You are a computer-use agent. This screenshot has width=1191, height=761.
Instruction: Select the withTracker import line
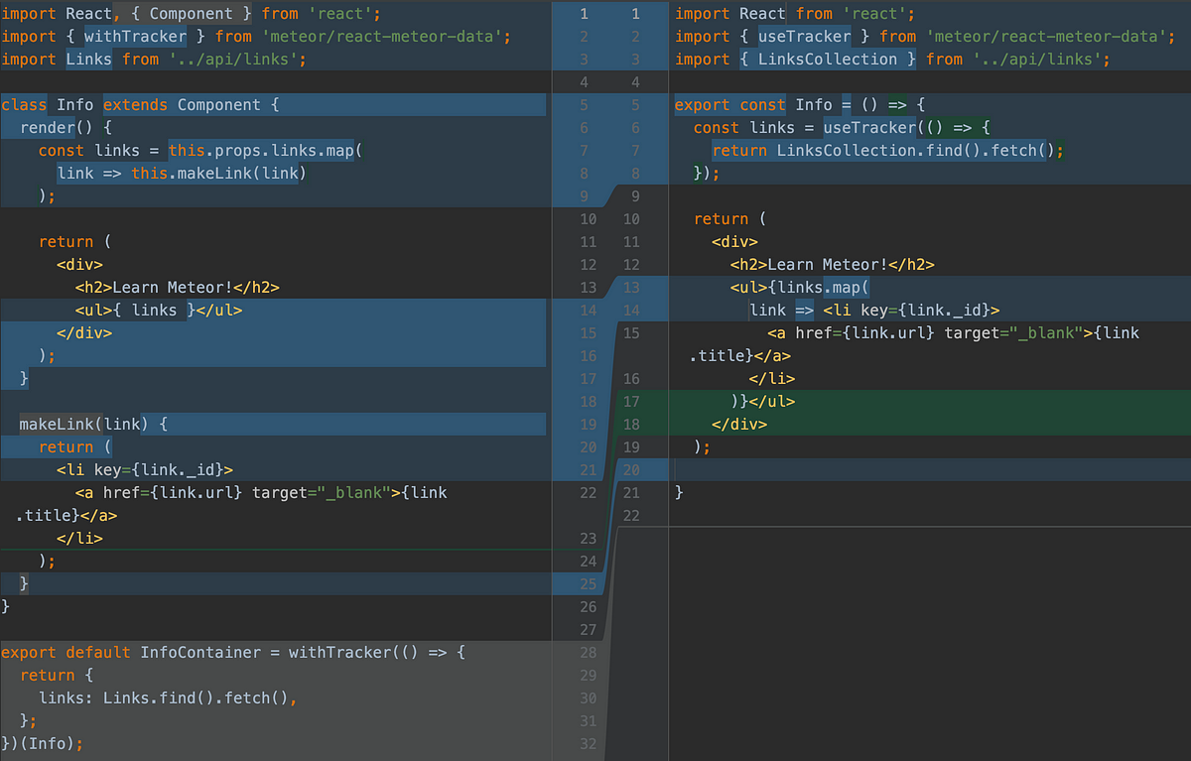[256, 37]
